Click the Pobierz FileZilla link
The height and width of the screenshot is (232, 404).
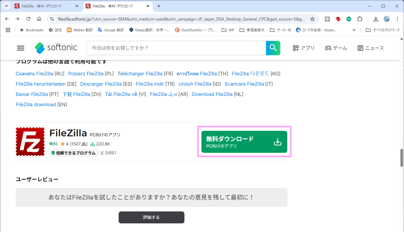click(x=86, y=74)
